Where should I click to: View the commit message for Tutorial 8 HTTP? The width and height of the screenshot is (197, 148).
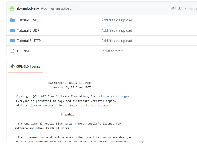[117, 41]
